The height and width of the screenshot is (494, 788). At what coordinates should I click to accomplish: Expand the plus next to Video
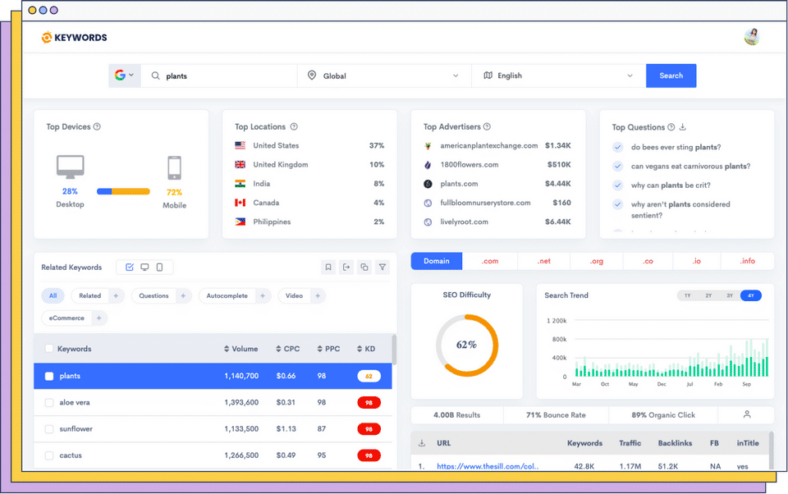pos(318,296)
